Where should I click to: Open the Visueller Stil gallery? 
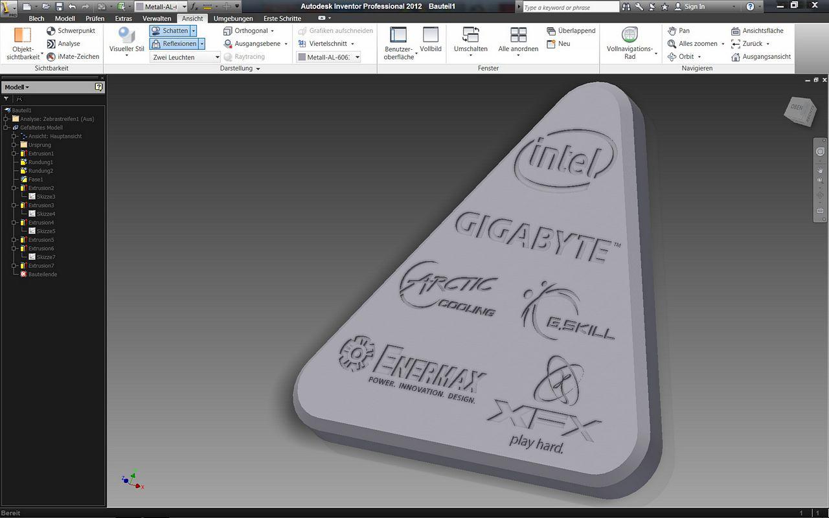pyautogui.click(x=126, y=43)
